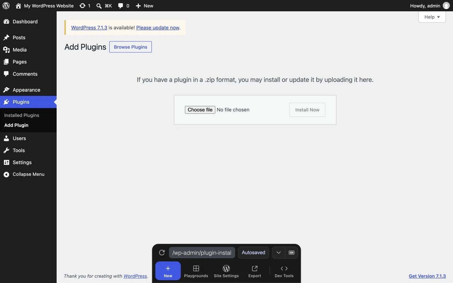The image size is (453, 283).
Task: Select the Plugins sidebar item
Action: coord(28,102)
